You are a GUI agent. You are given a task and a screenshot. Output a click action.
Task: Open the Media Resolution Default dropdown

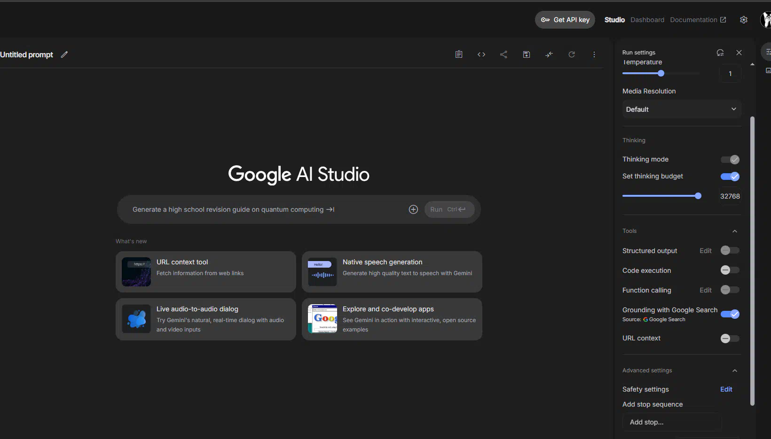(x=682, y=109)
